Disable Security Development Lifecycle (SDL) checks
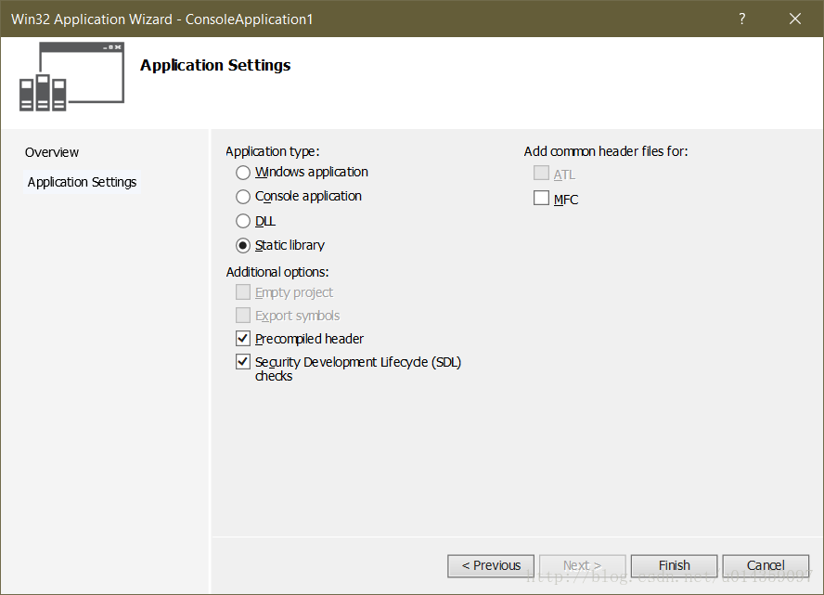Viewport: 824px width, 595px height. 243,362
